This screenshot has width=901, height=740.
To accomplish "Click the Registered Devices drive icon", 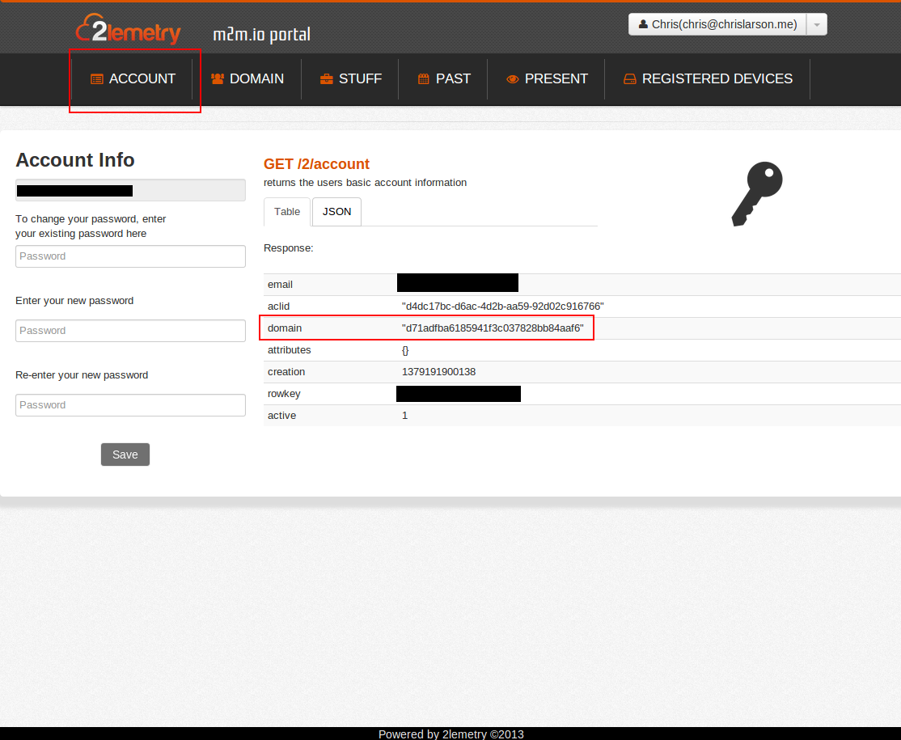I will (630, 79).
